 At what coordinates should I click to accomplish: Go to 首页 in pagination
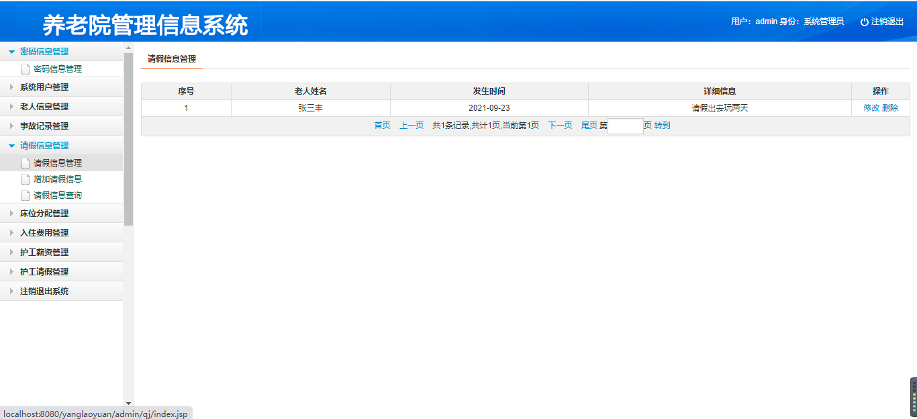382,126
